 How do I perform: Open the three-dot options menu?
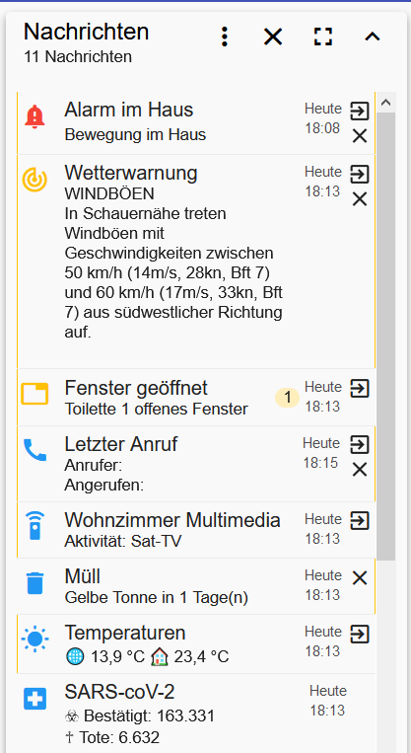tap(225, 37)
